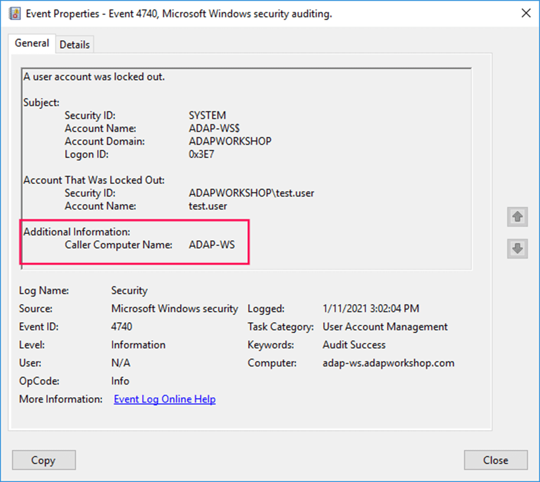Image resolution: width=540 pixels, height=482 pixels.
Task: Click the Close button
Action: tap(496, 460)
